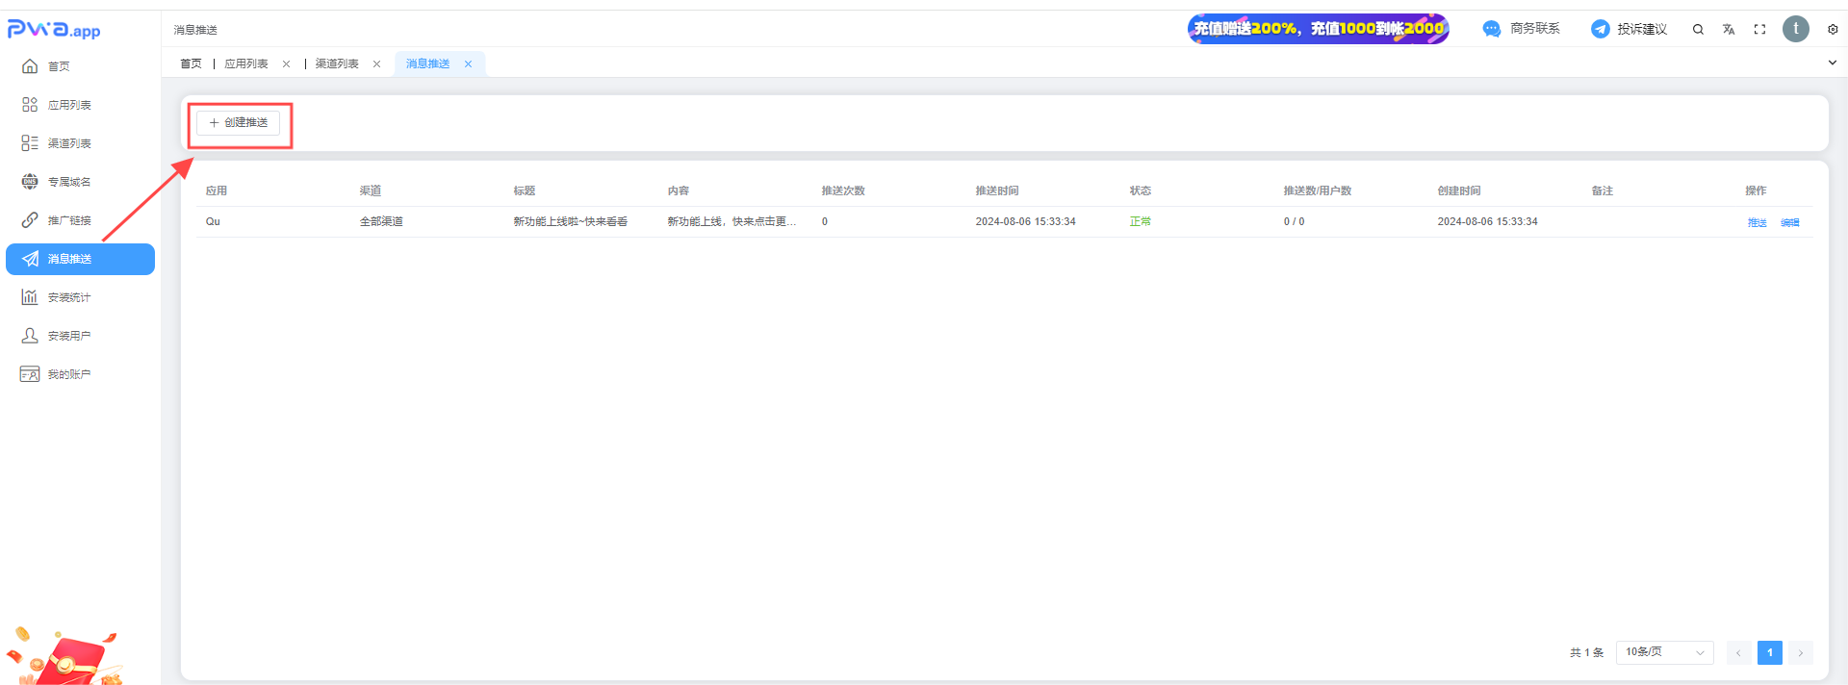Open 商务联系 chat contact
This screenshot has width=1848, height=685.
pos(1522,29)
